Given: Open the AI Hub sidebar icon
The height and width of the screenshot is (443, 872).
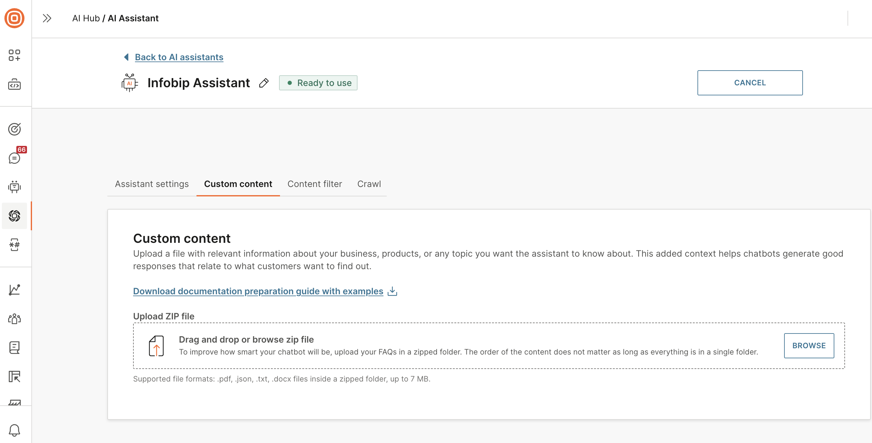Looking at the screenshot, I should pyautogui.click(x=14, y=216).
